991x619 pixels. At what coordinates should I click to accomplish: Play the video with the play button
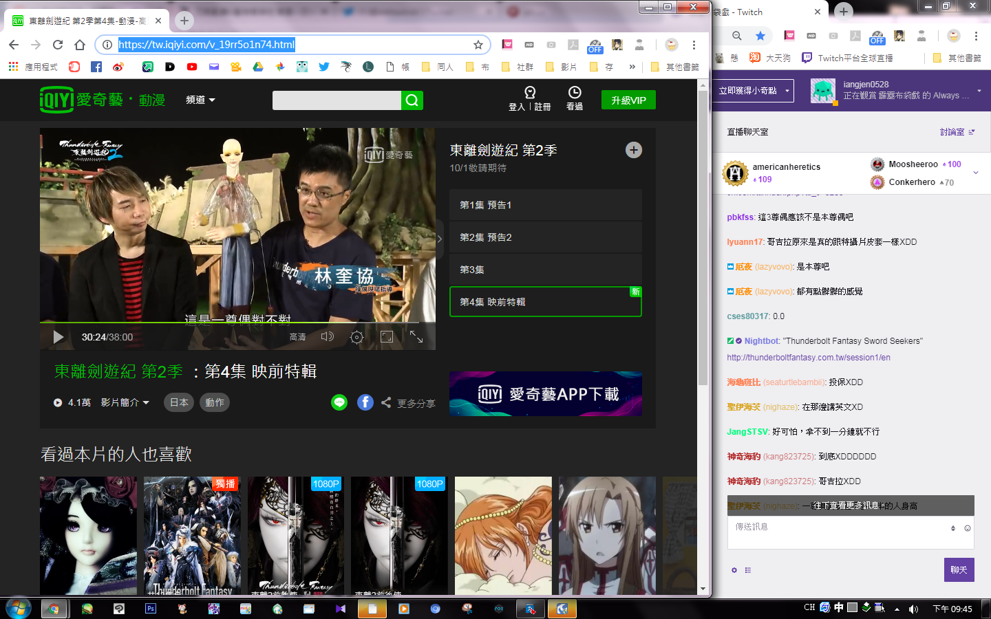[58, 337]
